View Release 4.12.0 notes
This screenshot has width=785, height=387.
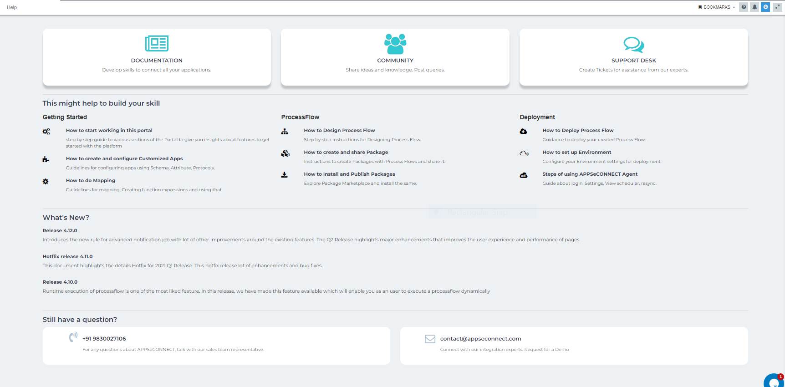coord(60,230)
